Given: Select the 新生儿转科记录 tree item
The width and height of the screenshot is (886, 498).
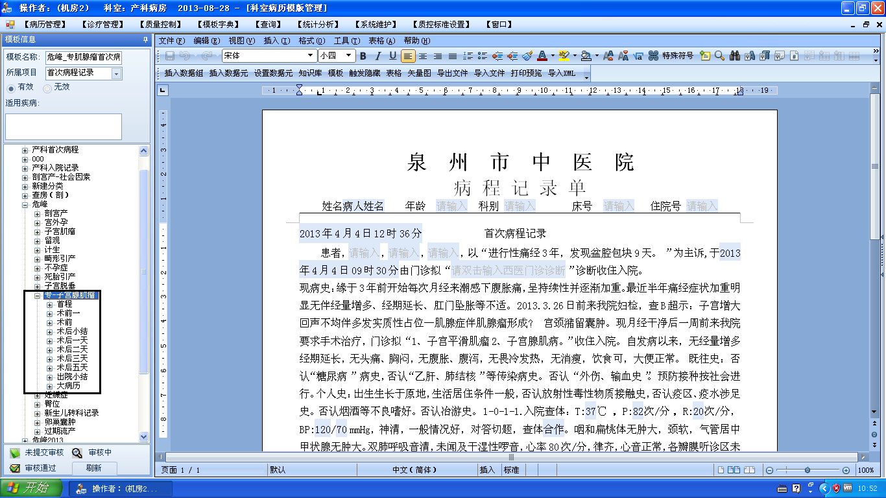Looking at the screenshot, I should 71,413.
